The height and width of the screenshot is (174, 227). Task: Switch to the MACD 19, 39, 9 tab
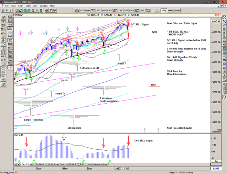tap(45, 165)
